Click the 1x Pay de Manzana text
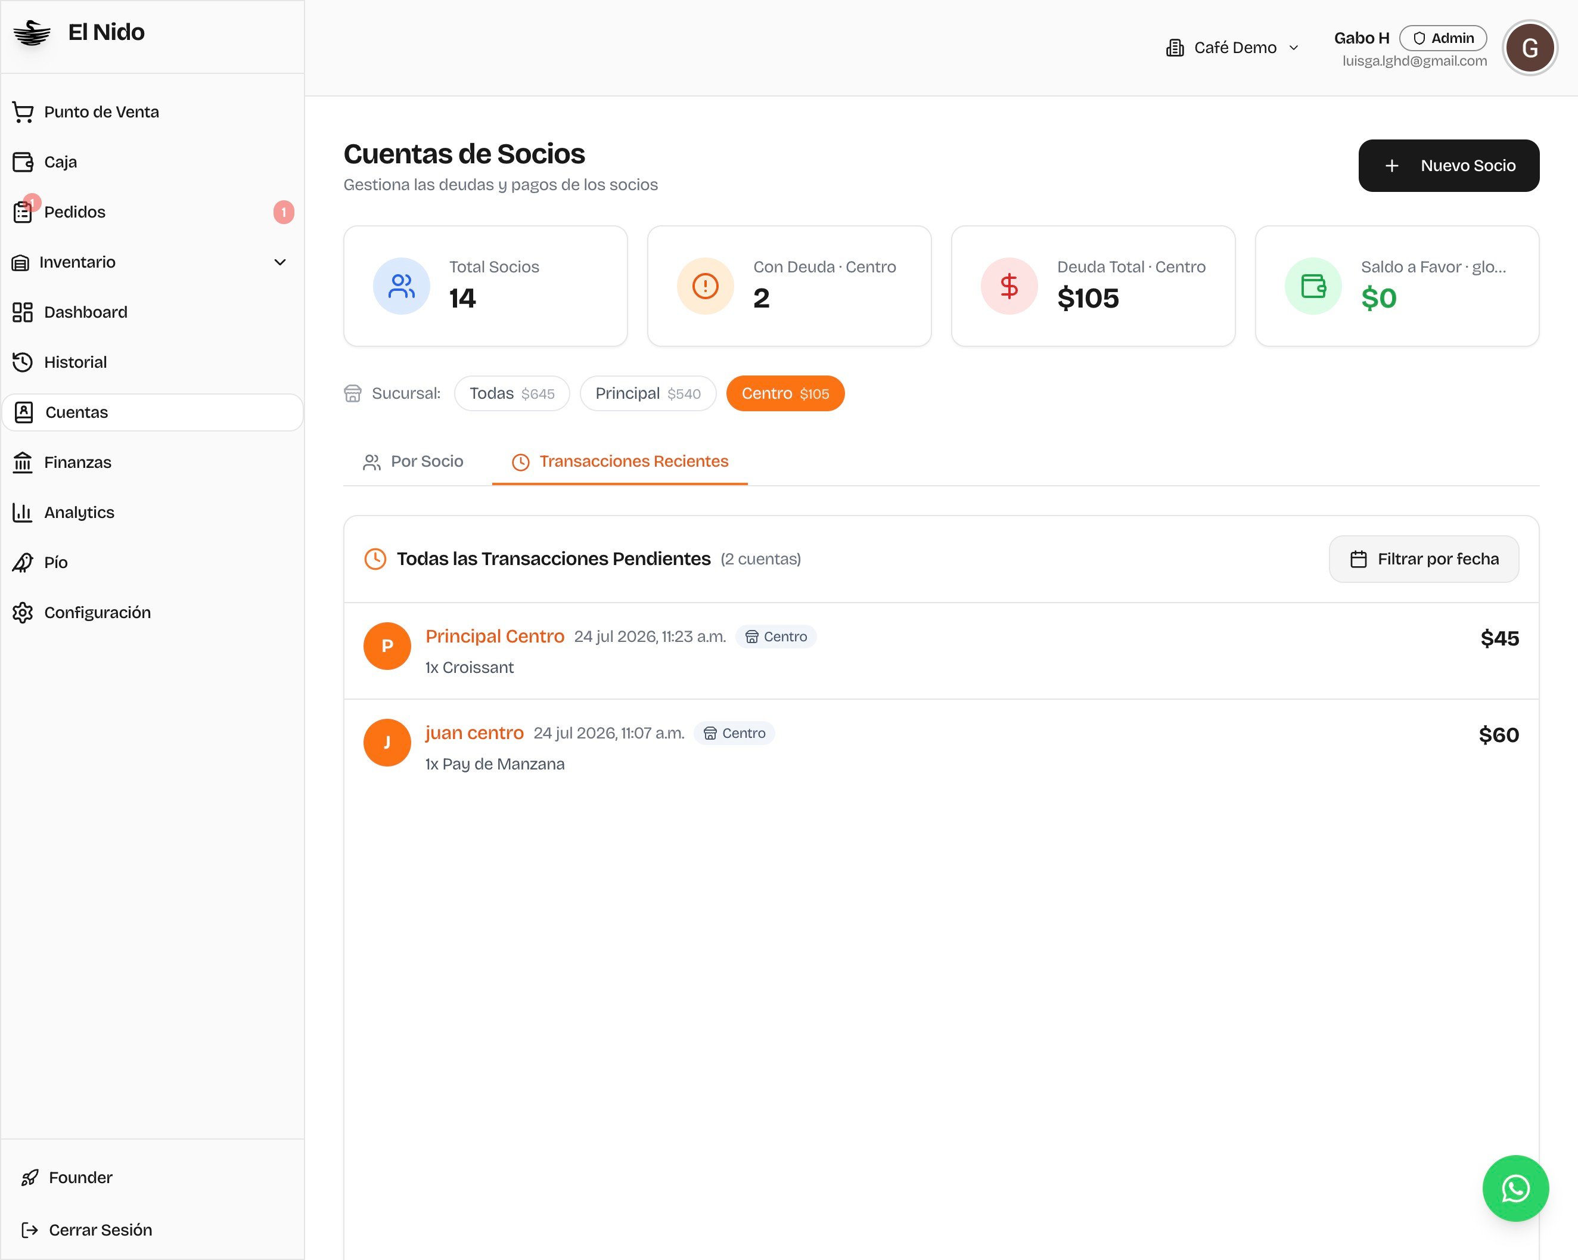The image size is (1578, 1260). click(x=495, y=764)
